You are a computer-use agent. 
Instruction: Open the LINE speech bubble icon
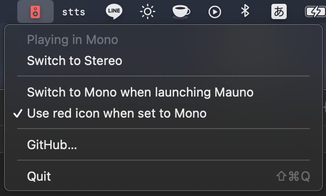[x=114, y=11]
